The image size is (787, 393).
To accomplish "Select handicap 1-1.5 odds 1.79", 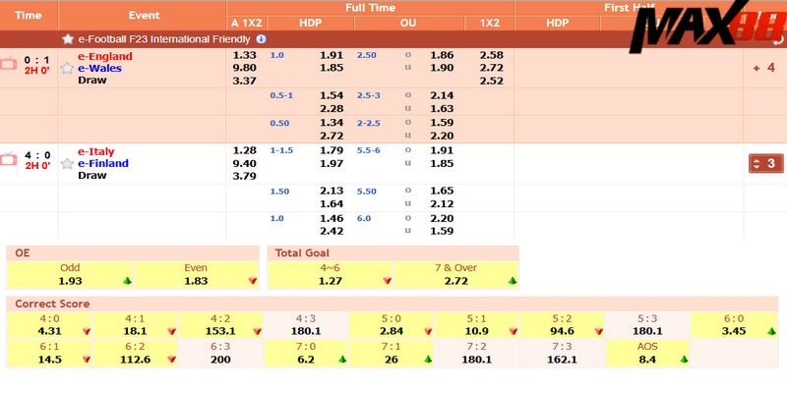I will coord(332,150).
